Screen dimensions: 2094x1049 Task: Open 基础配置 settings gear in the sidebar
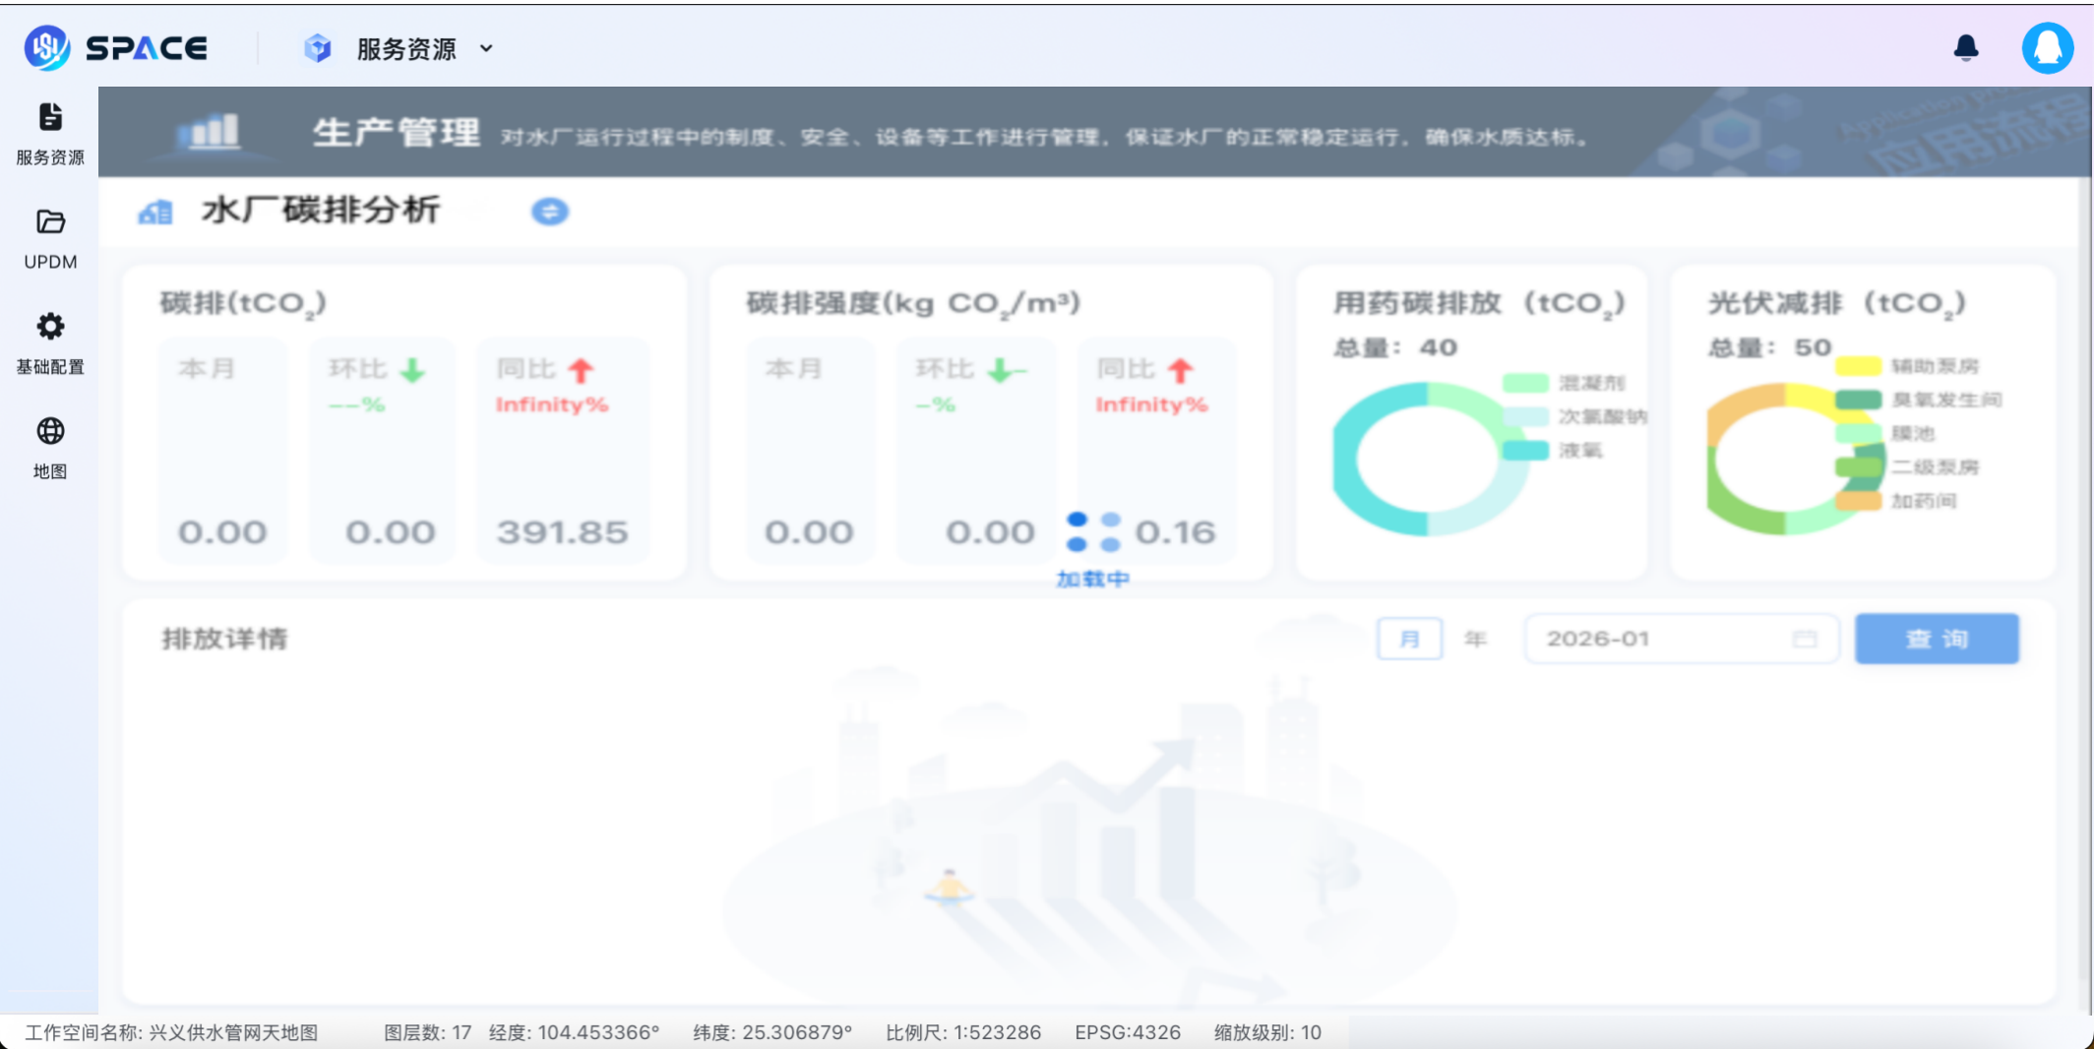click(x=49, y=328)
